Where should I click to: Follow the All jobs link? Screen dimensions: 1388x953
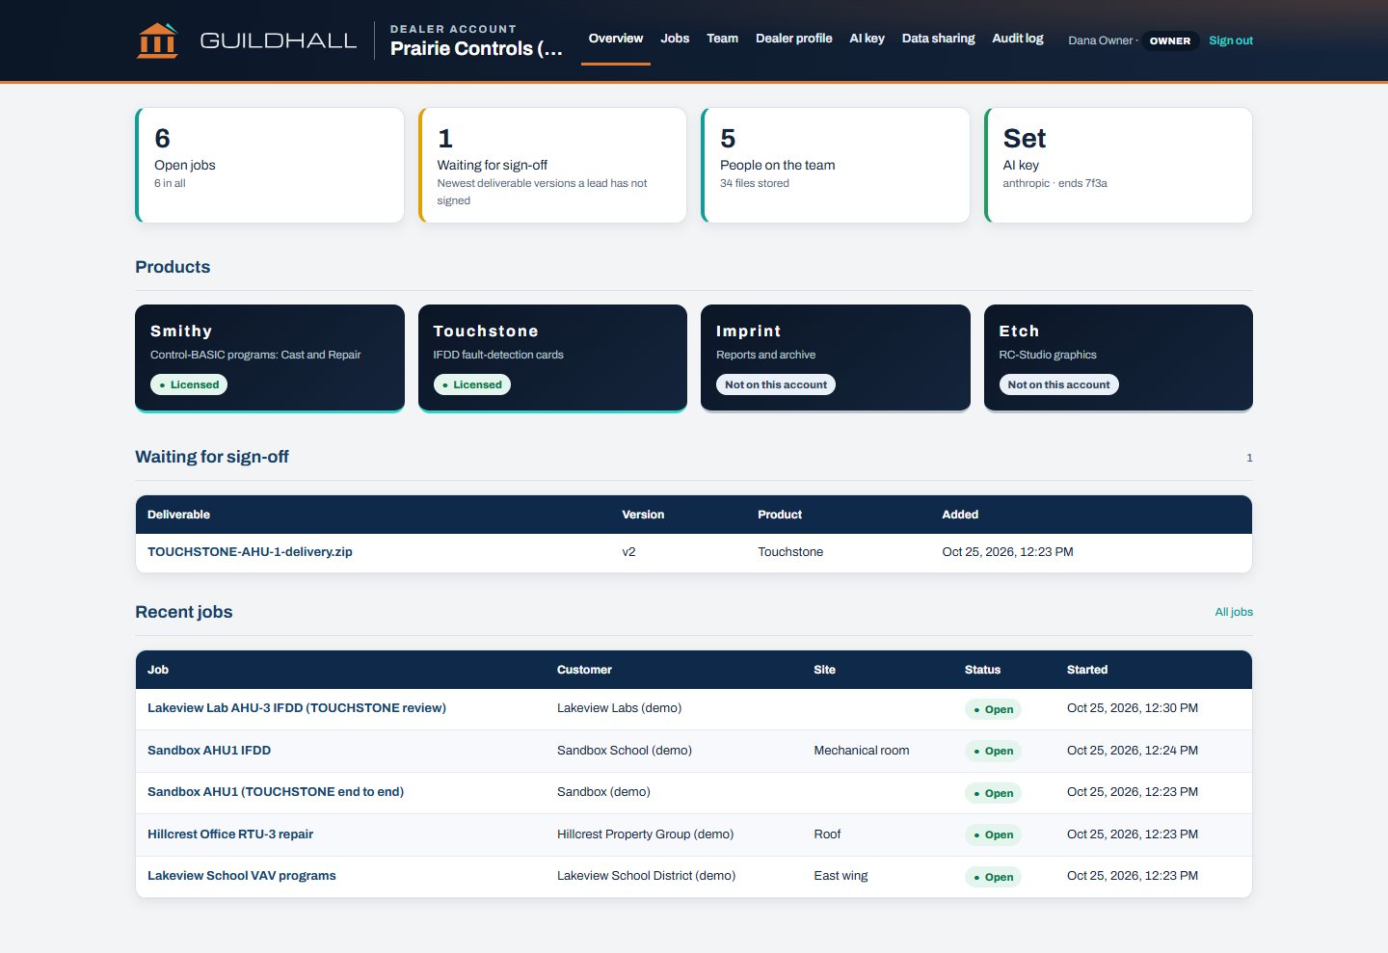tap(1234, 612)
